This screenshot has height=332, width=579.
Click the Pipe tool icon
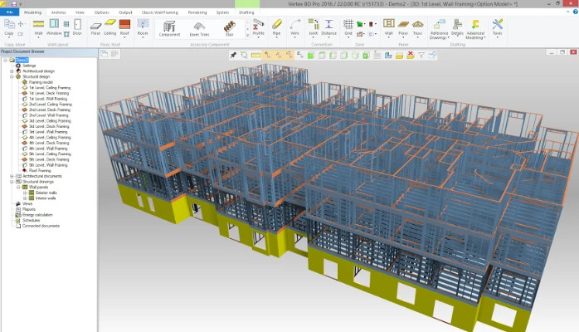click(x=276, y=27)
